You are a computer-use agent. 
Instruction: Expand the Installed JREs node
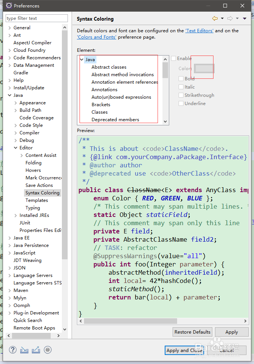(15, 215)
